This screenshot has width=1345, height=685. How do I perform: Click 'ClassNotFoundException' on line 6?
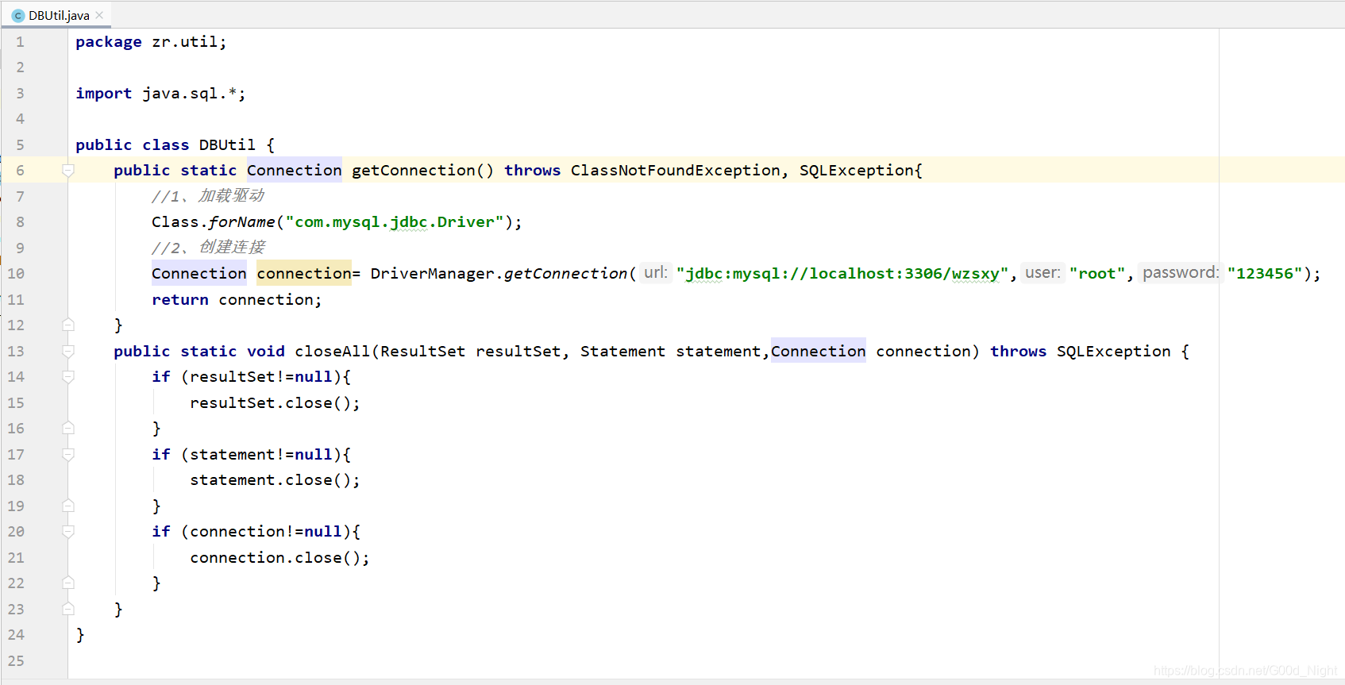coord(676,170)
